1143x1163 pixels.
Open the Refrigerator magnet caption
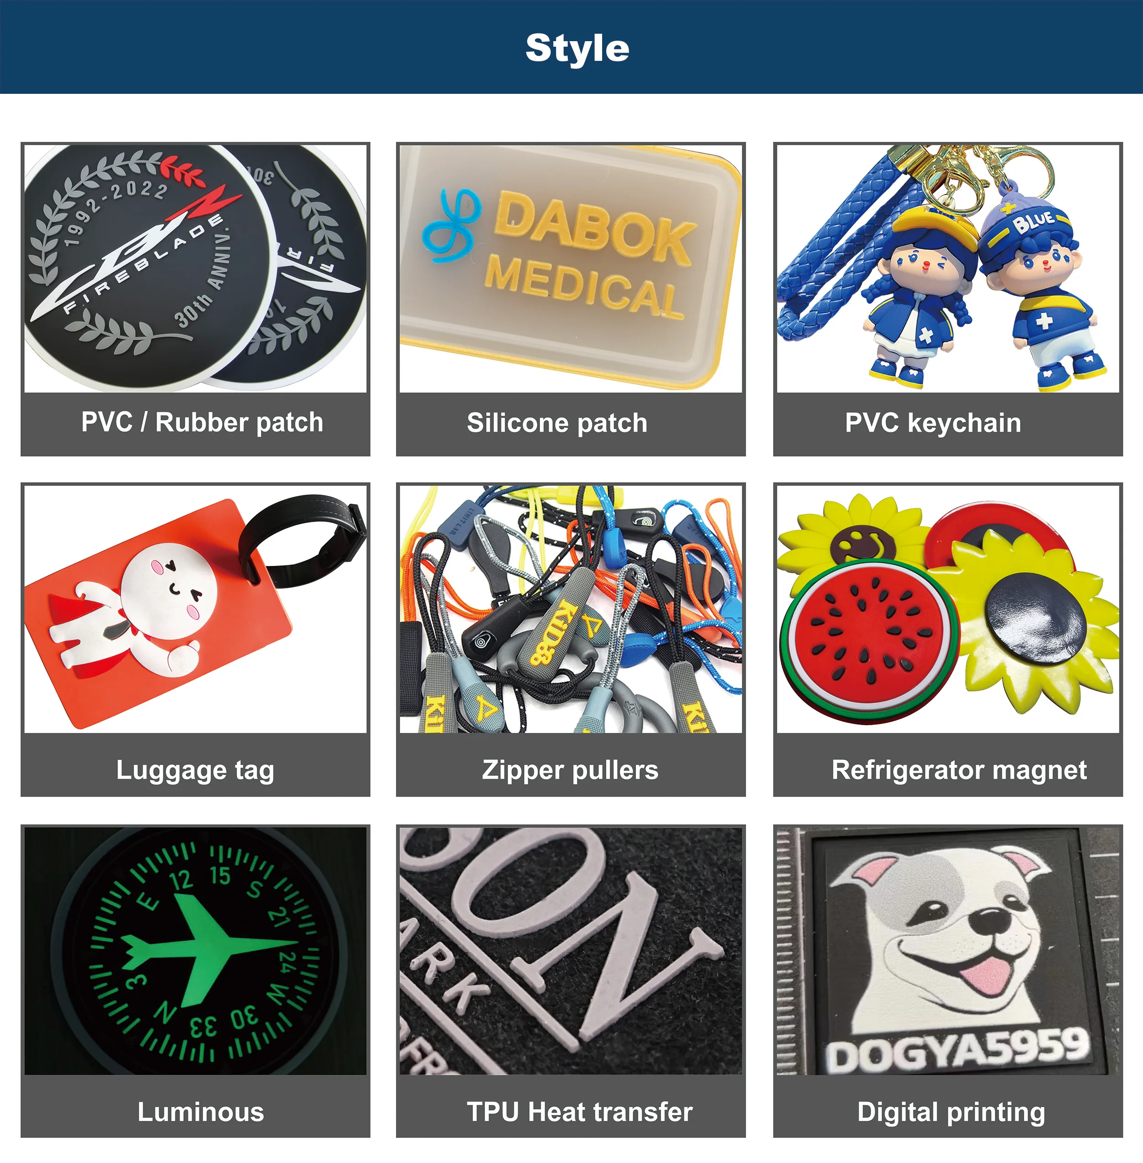[959, 770]
